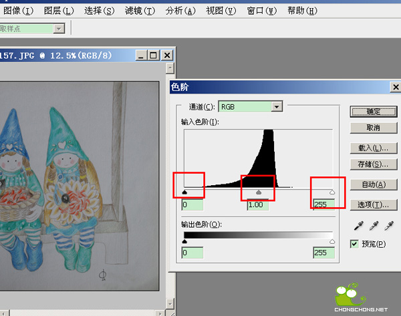Click the output black slider triangle

(184, 241)
